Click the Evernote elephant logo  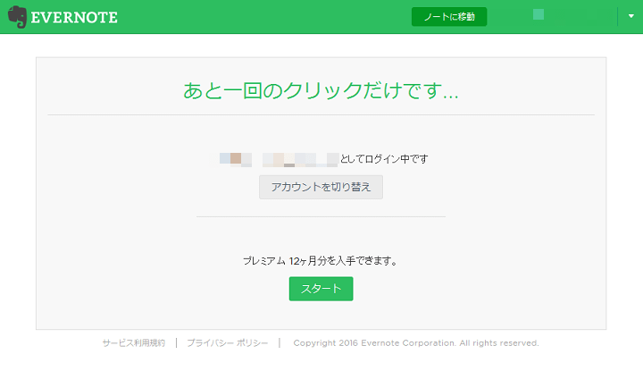pos(17,17)
